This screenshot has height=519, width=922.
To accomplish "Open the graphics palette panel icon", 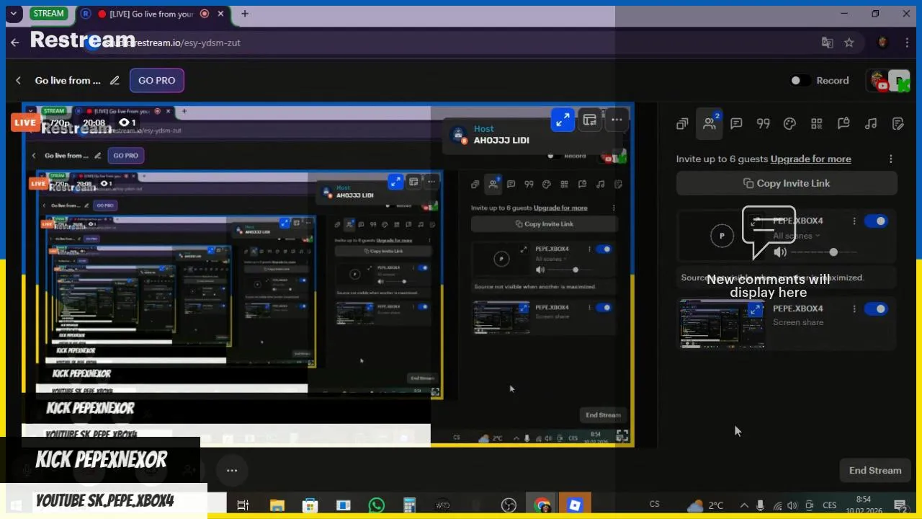I will pos(789,124).
